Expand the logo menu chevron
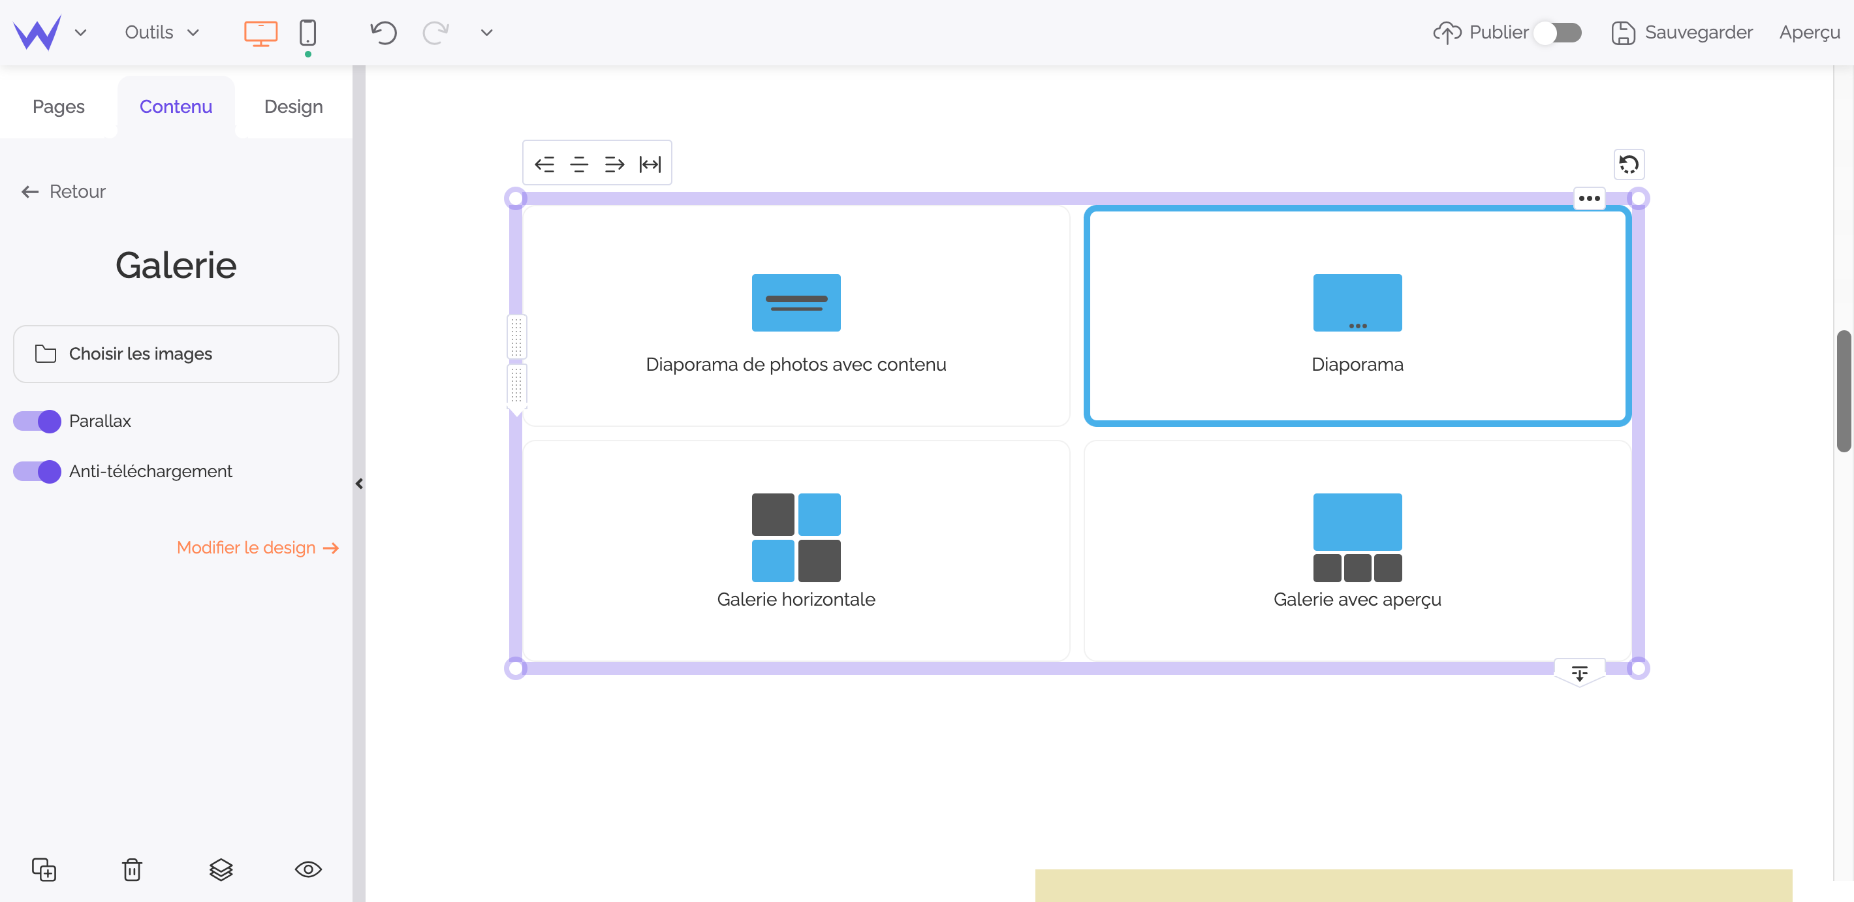Viewport: 1854px width, 902px height. click(80, 33)
